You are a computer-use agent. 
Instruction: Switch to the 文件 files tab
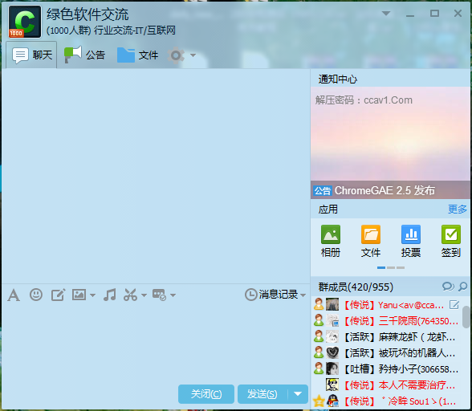pos(137,55)
